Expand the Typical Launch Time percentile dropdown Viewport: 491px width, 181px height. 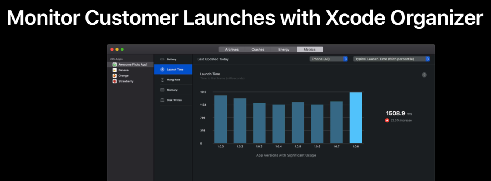coord(391,59)
